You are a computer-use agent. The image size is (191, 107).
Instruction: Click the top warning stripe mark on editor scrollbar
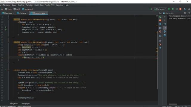point(157,26)
